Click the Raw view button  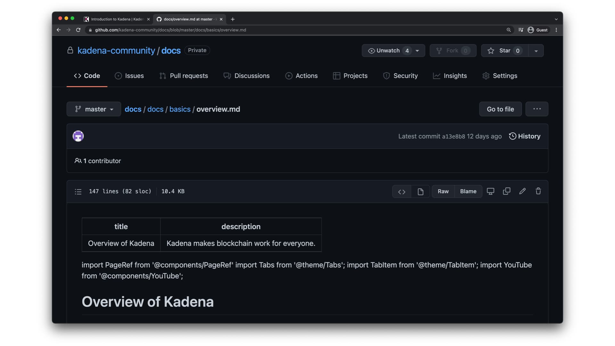[443, 191]
